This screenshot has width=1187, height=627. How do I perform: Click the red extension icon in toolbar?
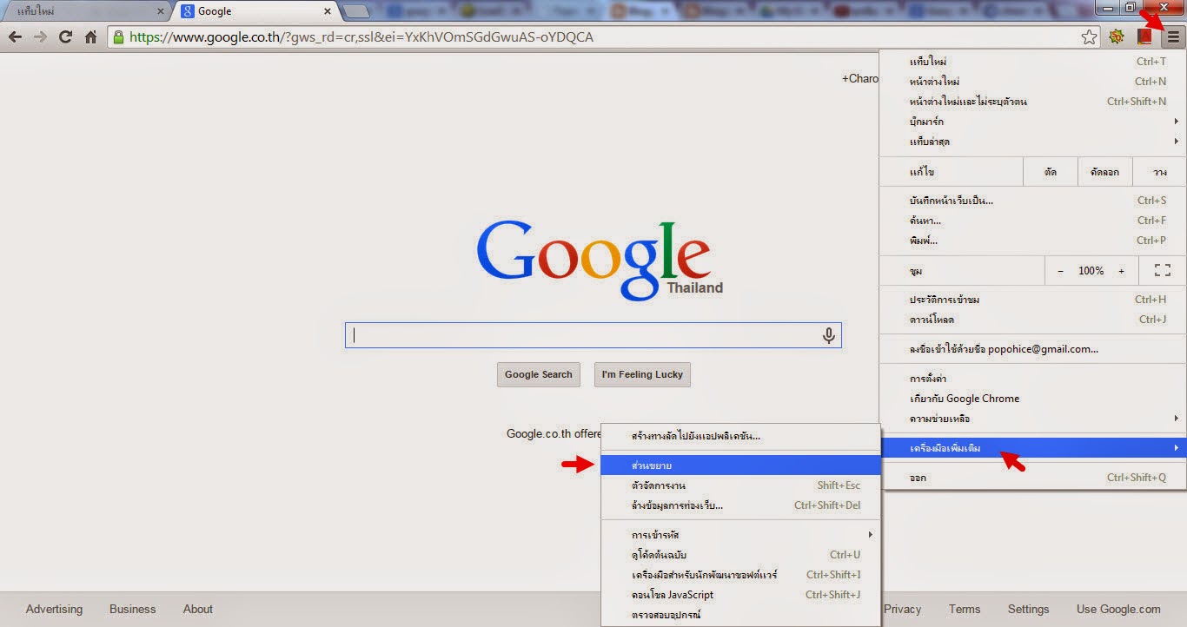pyautogui.click(x=1144, y=37)
